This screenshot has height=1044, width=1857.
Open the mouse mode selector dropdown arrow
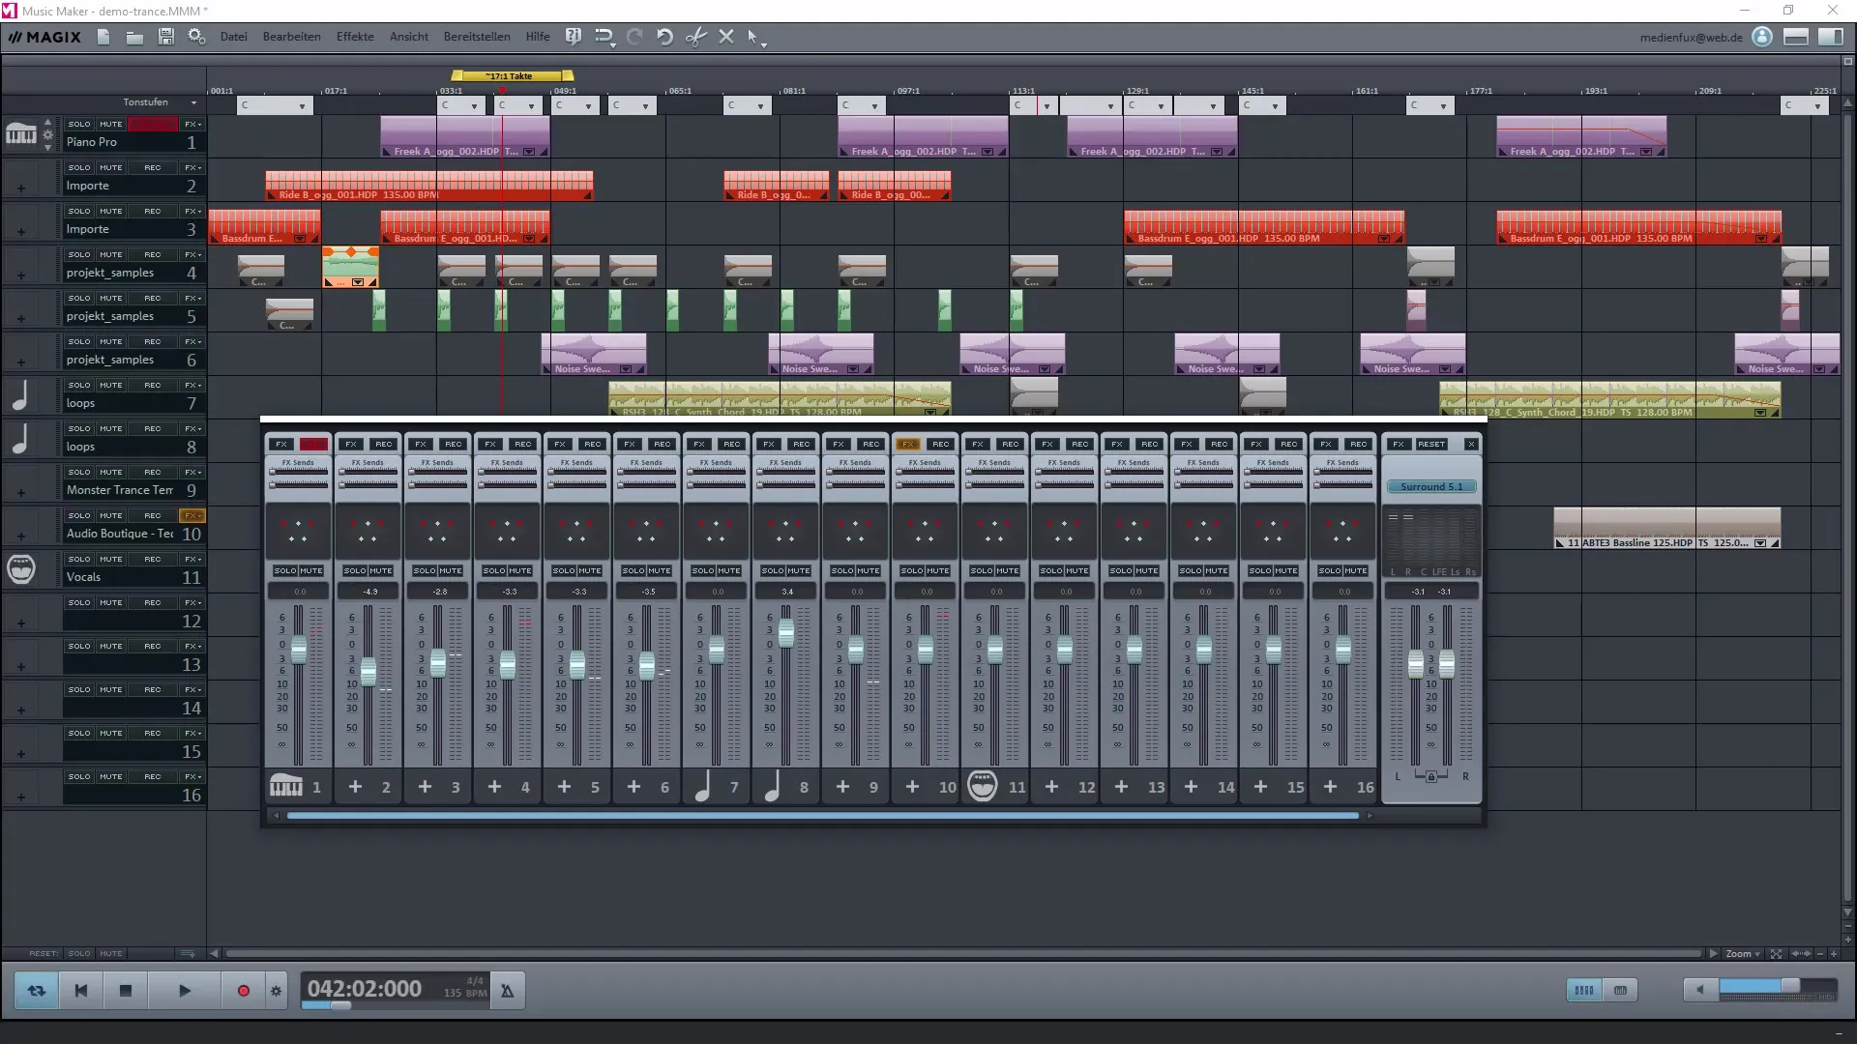[764, 44]
